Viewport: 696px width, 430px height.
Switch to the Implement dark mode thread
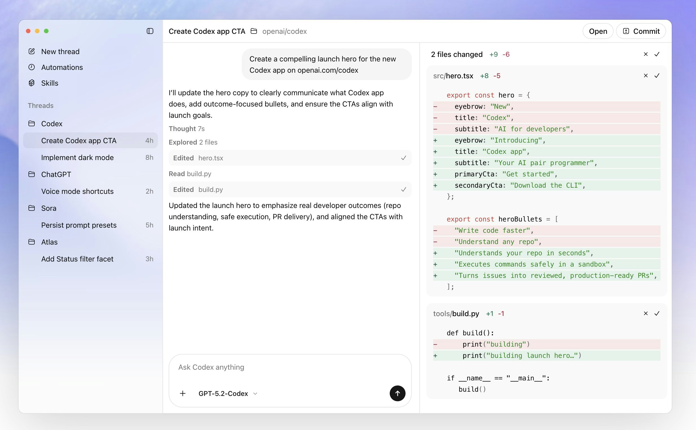[77, 157]
